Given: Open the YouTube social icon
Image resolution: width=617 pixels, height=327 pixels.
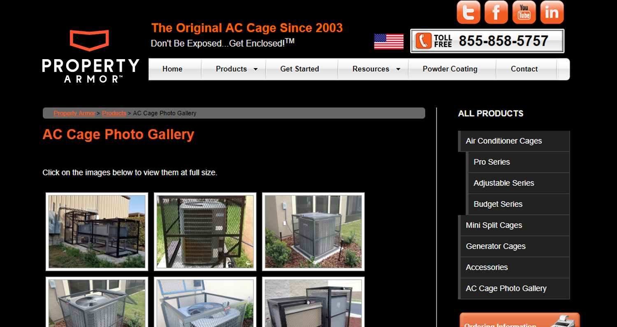Looking at the screenshot, I should pyautogui.click(x=524, y=12).
